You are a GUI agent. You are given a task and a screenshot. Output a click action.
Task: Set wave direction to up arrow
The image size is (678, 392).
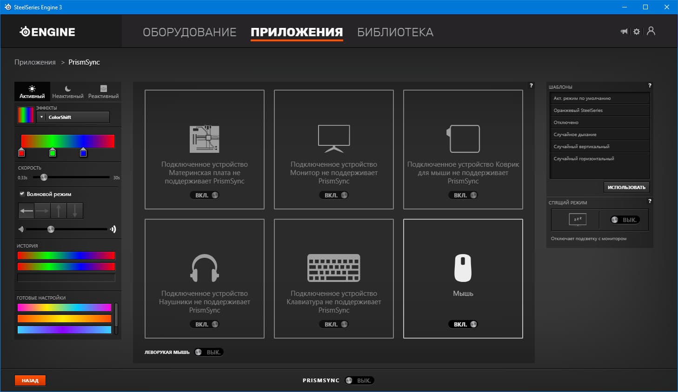pyautogui.click(x=59, y=211)
